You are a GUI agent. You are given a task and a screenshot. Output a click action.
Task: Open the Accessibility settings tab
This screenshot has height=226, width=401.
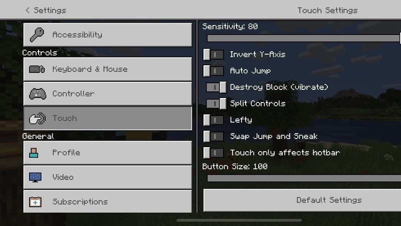point(107,35)
